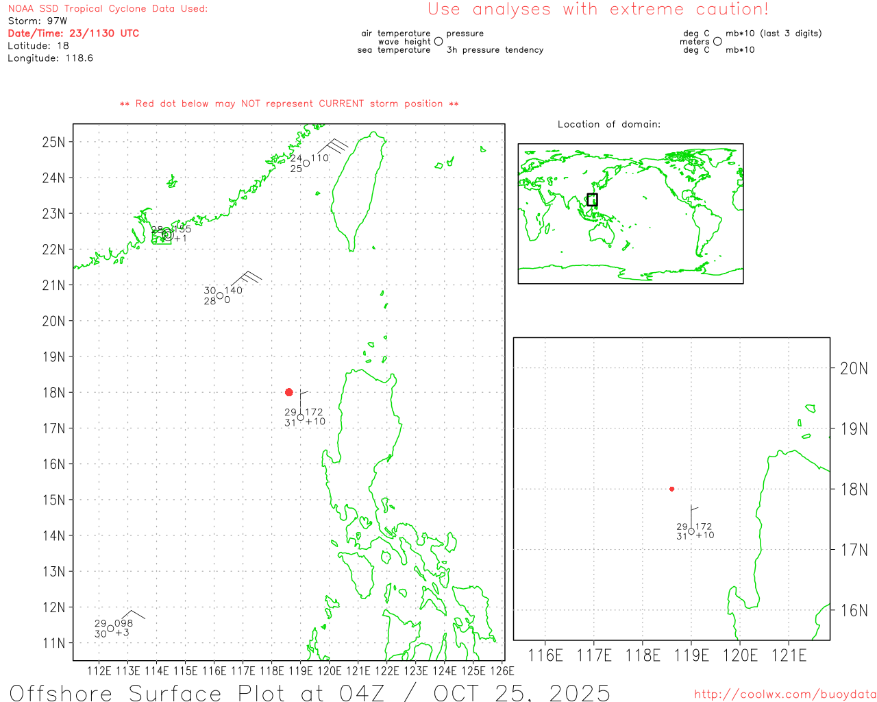Image resolution: width=877 pixels, height=702 pixels.
Task: Click the red dot position warning text
Action: [289, 104]
